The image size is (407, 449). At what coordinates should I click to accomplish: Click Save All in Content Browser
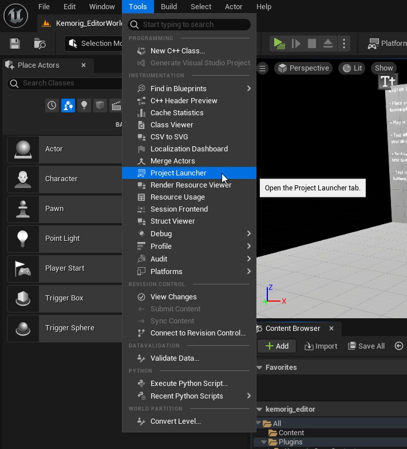[365, 346]
